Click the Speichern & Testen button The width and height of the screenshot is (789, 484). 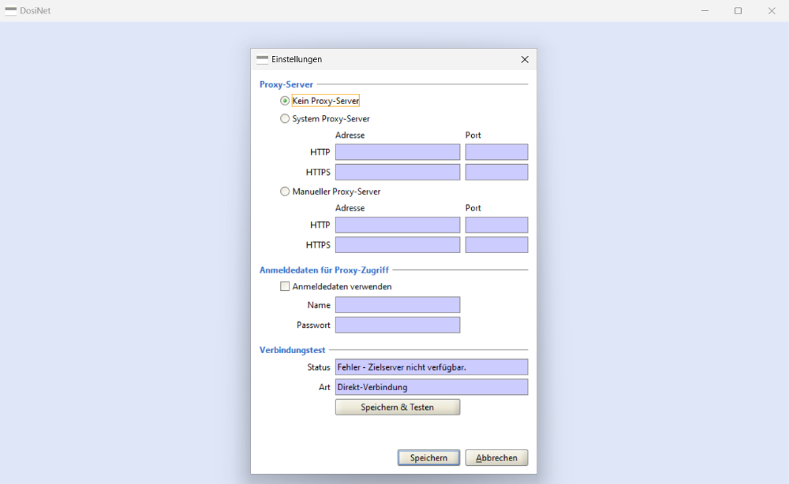coord(397,407)
